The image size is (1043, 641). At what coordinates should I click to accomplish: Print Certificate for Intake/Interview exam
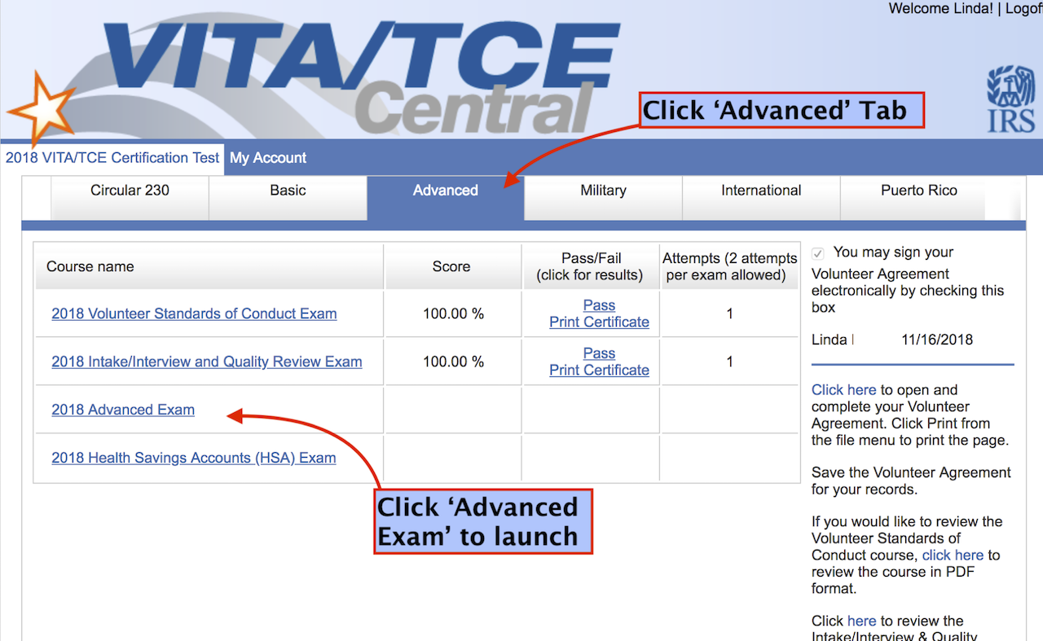599,370
